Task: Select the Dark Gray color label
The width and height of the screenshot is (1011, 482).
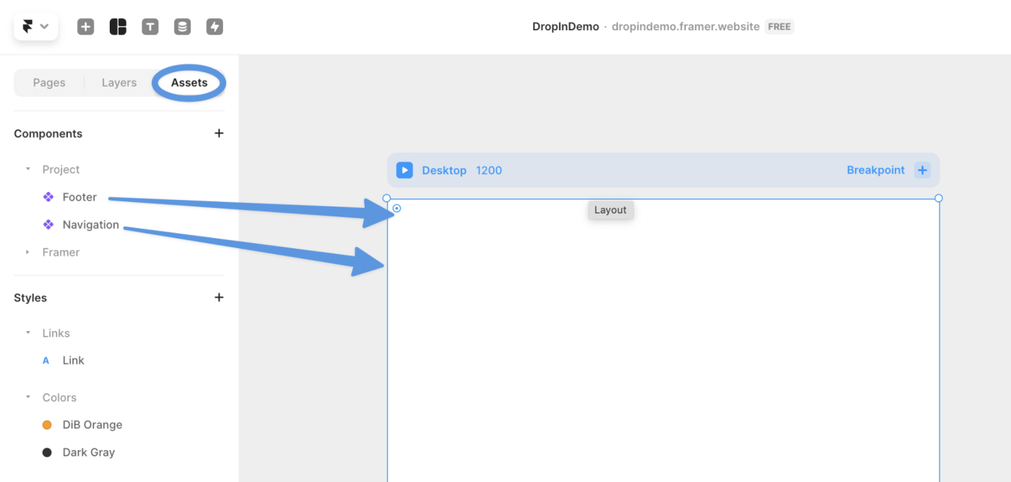Action: click(89, 452)
